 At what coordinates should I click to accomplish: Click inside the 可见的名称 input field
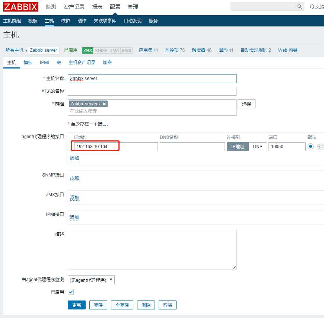coord(152,91)
